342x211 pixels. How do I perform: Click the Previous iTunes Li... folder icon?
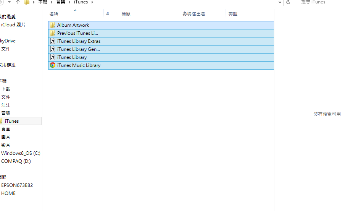coord(52,33)
